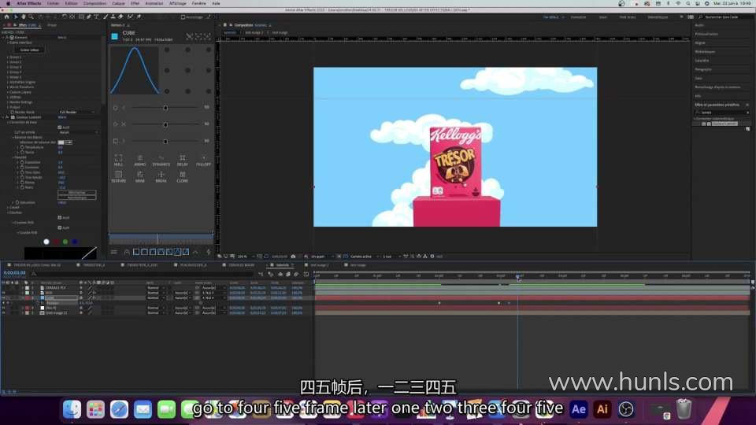Toggle the Actif checkbox under Courbes

[x=59, y=217]
